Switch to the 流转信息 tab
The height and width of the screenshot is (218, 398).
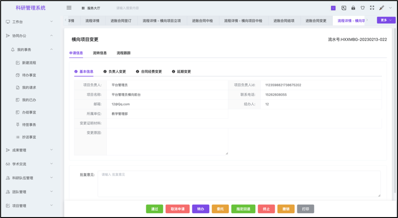coord(99,53)
